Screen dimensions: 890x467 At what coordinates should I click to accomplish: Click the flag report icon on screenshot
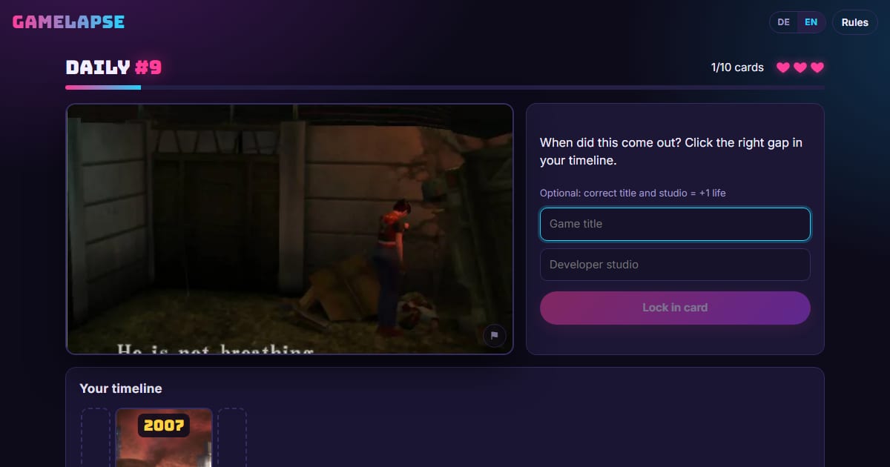pos(495,336)
